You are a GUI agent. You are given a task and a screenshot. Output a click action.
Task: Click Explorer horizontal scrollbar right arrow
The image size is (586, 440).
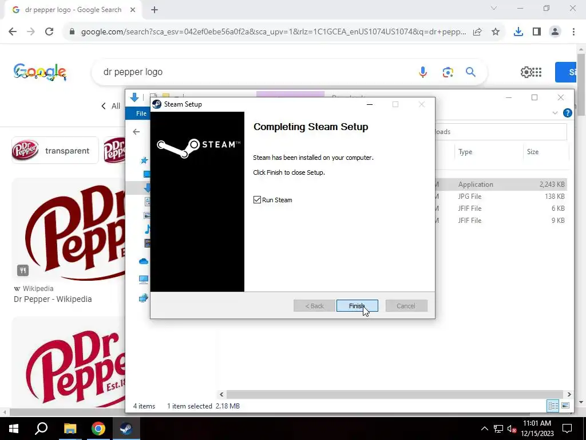[x=569, y=394]
